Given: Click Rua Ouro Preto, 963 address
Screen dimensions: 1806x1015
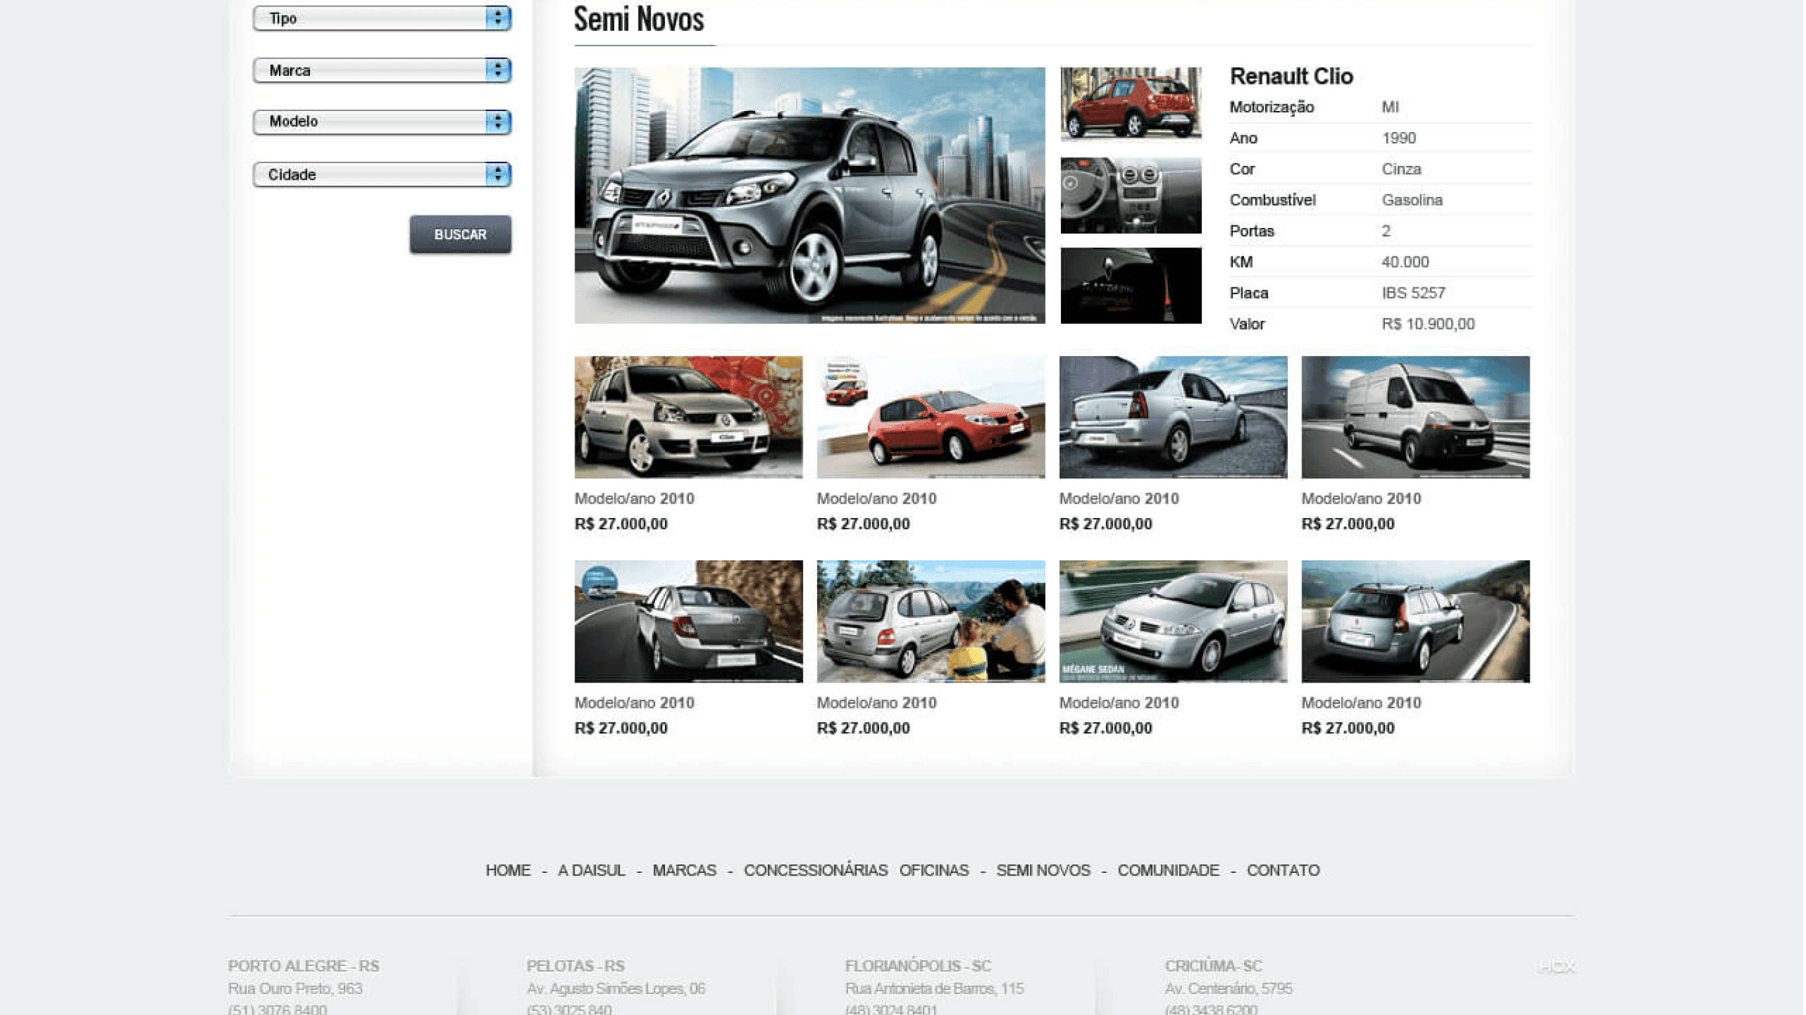Looking at the screenshot, I should coord(295,989).
